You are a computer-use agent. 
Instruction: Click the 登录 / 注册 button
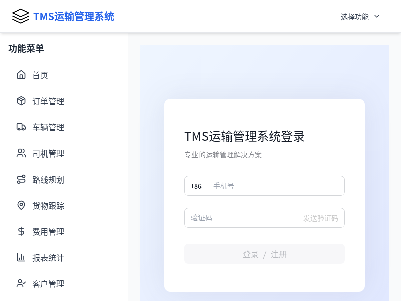[x=265, y=254]
